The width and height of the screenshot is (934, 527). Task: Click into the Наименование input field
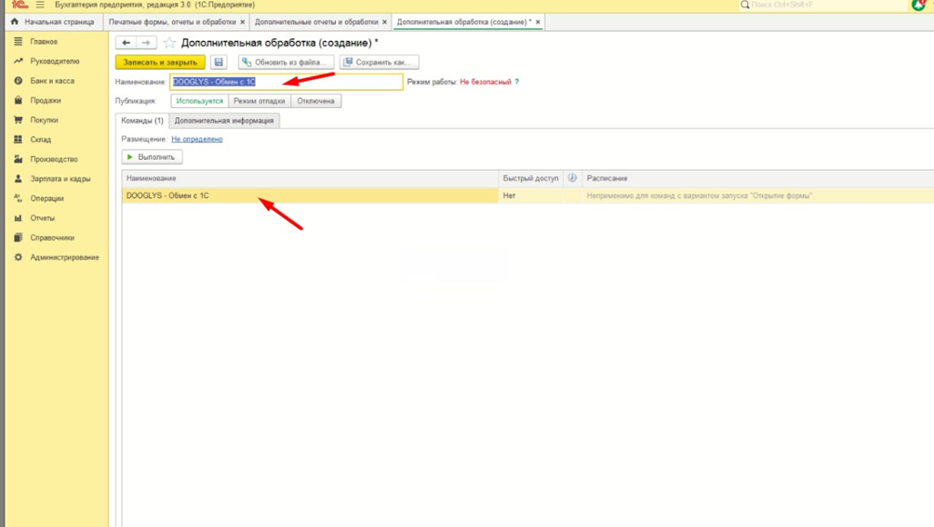287,82
